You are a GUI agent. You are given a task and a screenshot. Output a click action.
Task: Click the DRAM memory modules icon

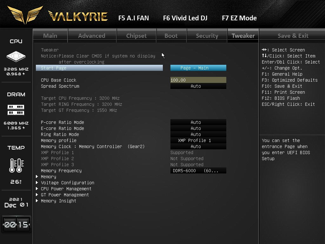tap(16, 110)
